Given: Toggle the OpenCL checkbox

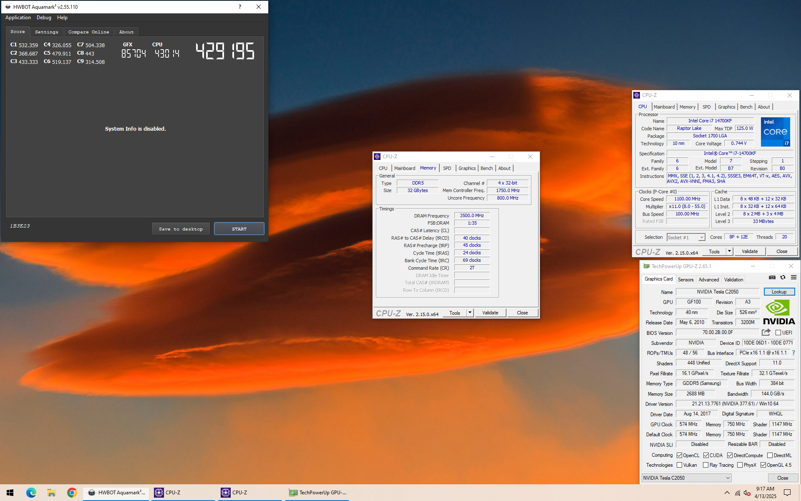Looking at the screenshot, I should pyautogui.click(x=679, y=455).
